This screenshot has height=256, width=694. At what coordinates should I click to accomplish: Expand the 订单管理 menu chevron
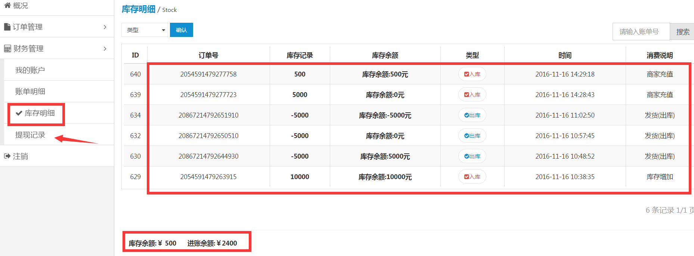tap(105, 27)
